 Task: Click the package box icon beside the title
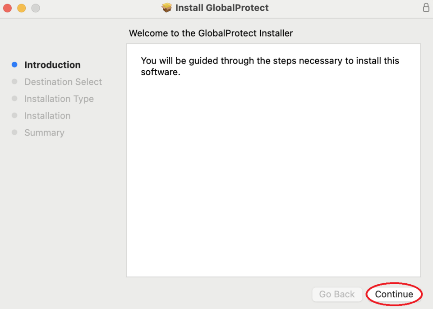coord(167,8)
